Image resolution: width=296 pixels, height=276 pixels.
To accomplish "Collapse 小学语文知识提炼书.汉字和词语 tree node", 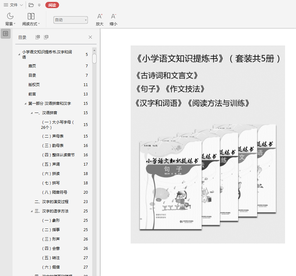I will [x=19, y=55].
